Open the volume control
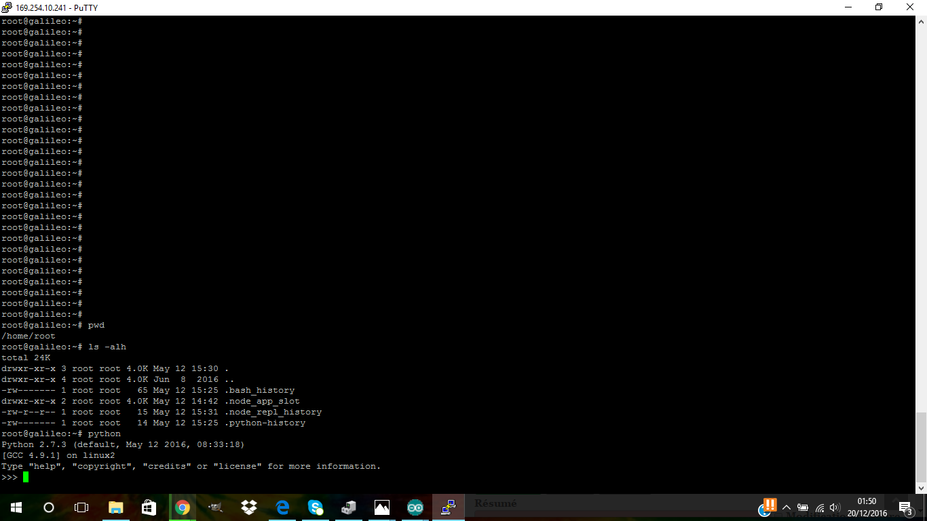The image size is (927, 521). pos(835,507)
